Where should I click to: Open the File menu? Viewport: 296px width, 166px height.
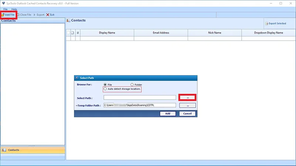coord(5,9)
